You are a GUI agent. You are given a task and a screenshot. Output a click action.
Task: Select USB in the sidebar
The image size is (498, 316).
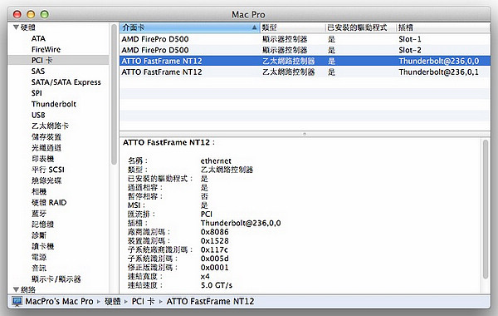pyautogui.click(x=38, y=115)
